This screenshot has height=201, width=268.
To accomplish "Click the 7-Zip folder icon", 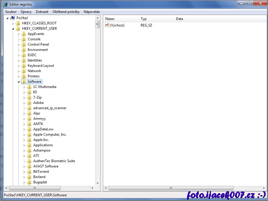I will click(29, 97).
